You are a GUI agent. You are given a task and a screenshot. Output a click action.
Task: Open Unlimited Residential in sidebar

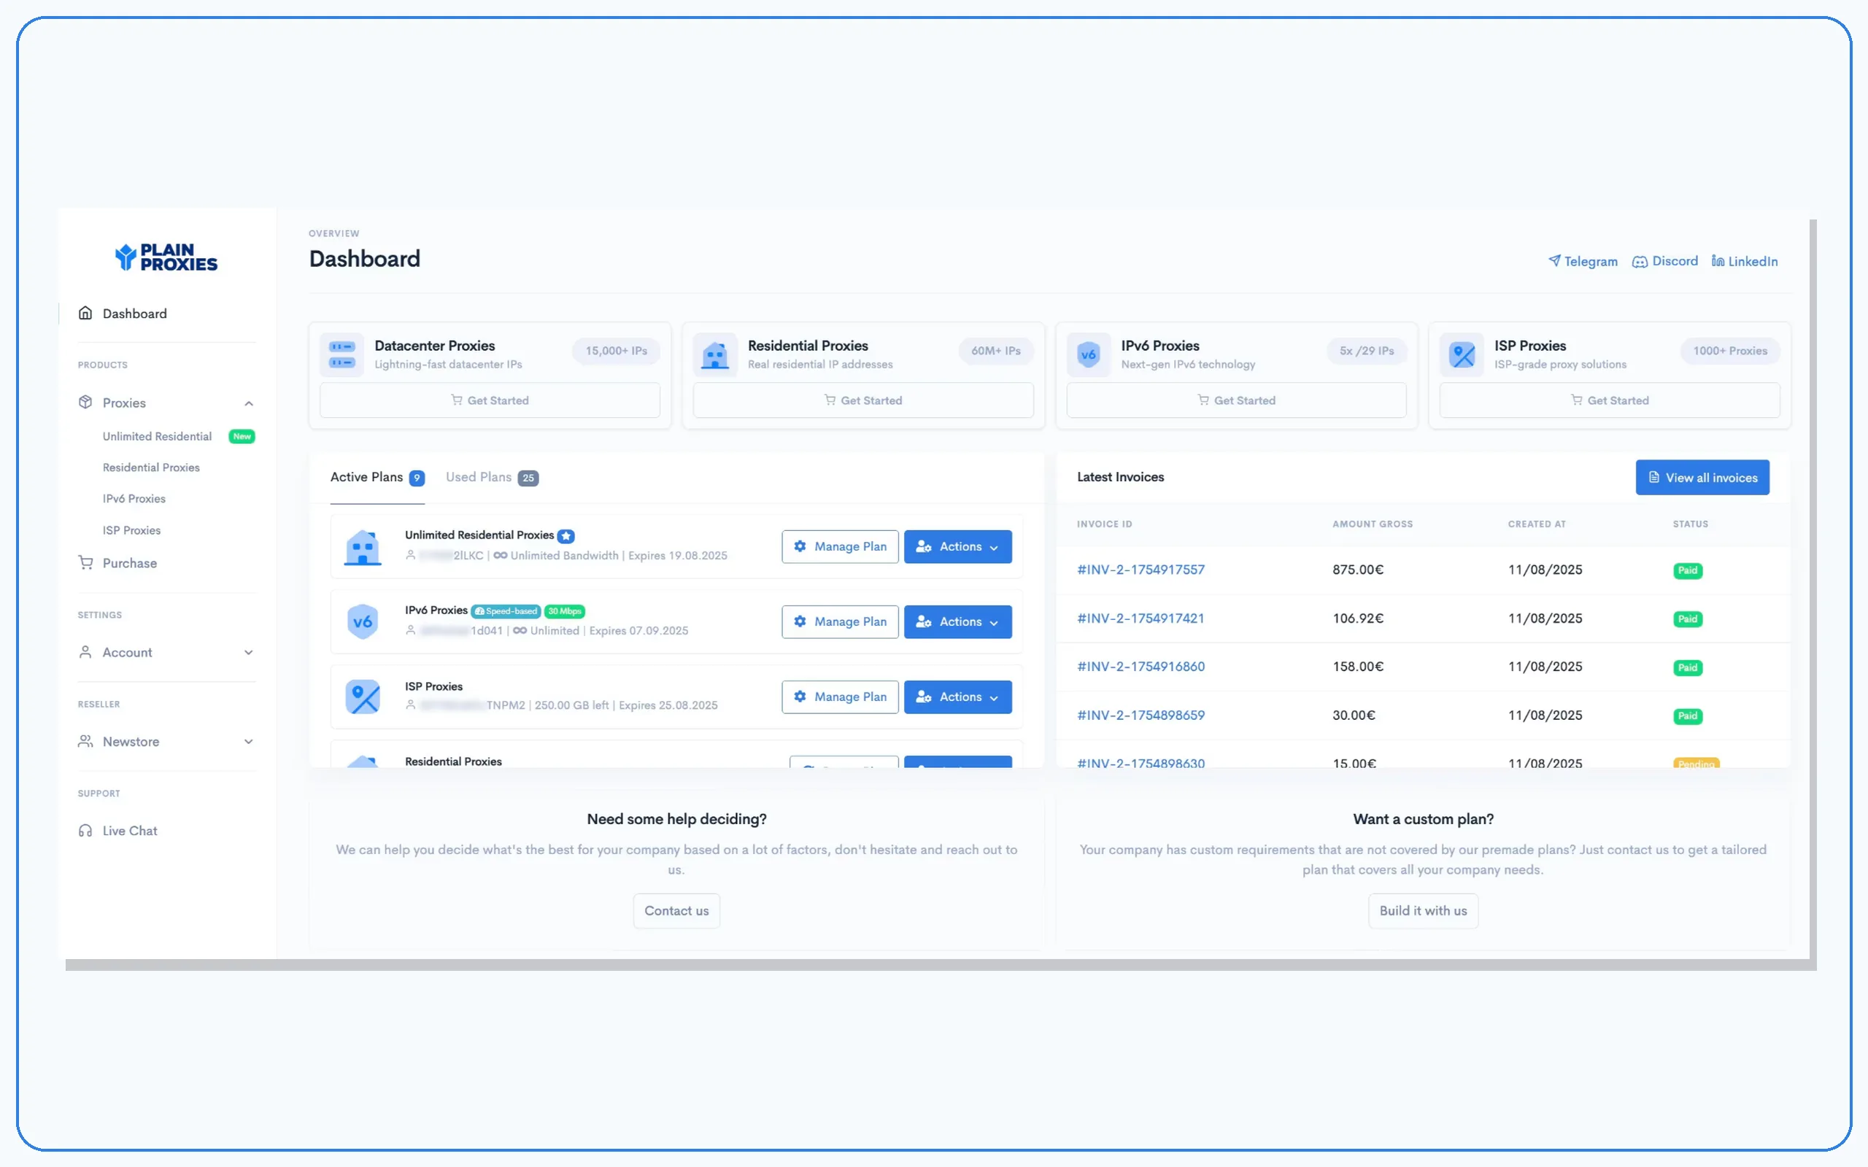(x=157, y=436)
